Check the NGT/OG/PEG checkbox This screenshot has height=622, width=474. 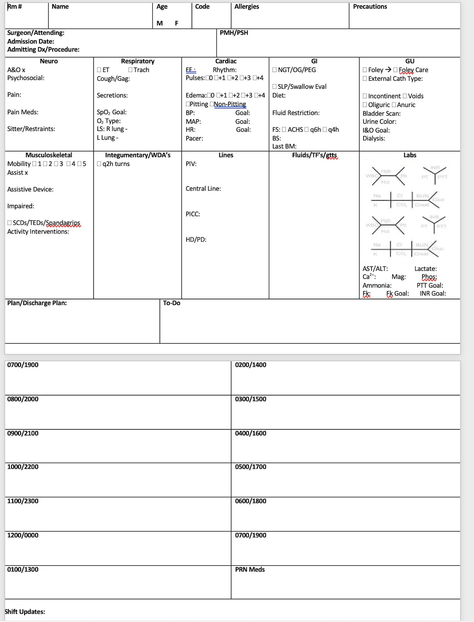(274, 70)
